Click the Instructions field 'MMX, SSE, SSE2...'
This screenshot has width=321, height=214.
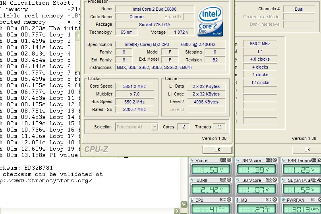coord(170,67)
